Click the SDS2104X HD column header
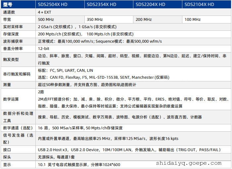The image size is (232, 169). [x=199, y=4]
